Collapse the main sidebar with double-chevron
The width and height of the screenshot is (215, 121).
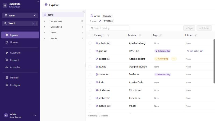[x=39, y=2]
